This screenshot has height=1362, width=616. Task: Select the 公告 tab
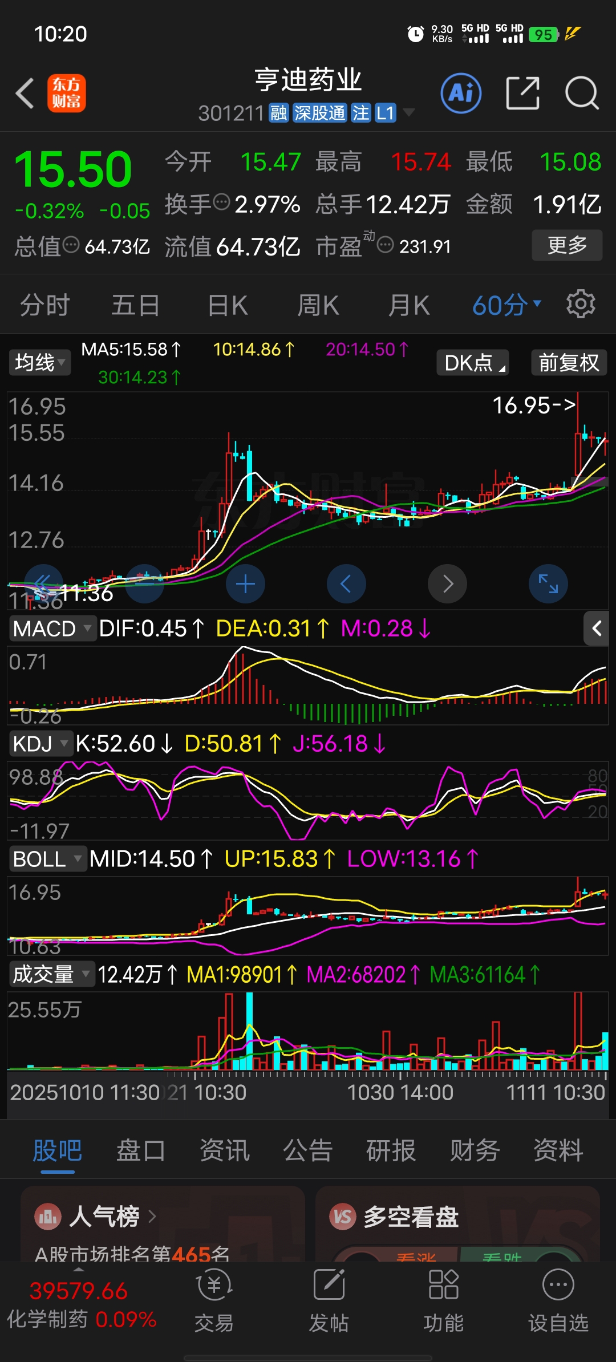(x=308, y=1150)
